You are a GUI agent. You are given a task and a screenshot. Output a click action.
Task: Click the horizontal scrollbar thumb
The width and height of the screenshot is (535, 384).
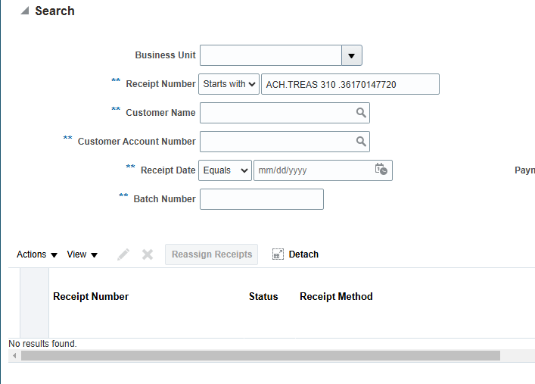pos(260,356)
